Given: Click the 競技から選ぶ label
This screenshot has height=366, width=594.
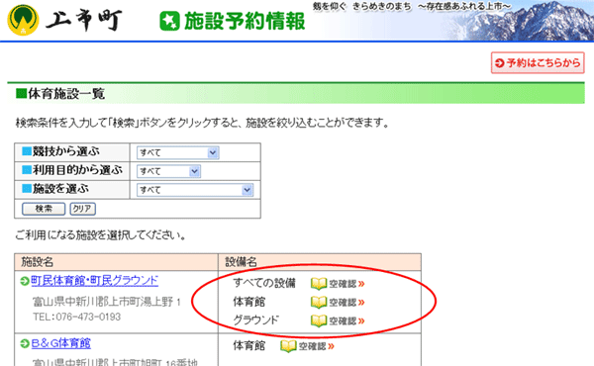Looking at the screenshot, I should [x=66, y=151].
